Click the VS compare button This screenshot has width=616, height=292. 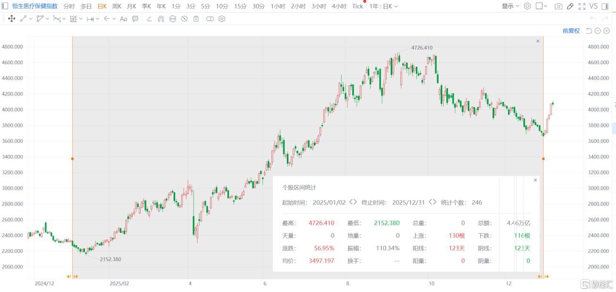coord(593,6)
